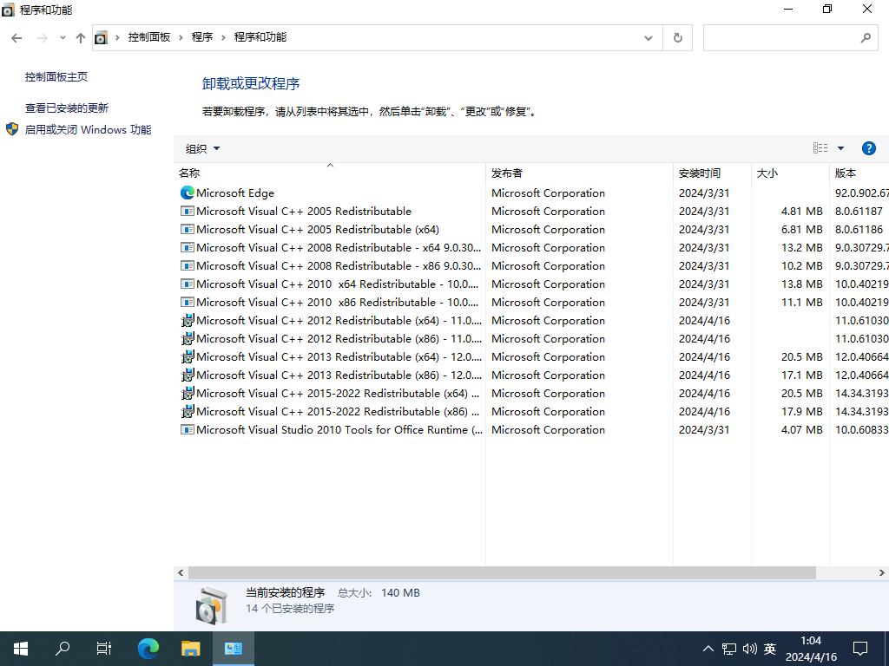
Task: Select Microsoft Edge program name
Action: (x=235, y=193)
